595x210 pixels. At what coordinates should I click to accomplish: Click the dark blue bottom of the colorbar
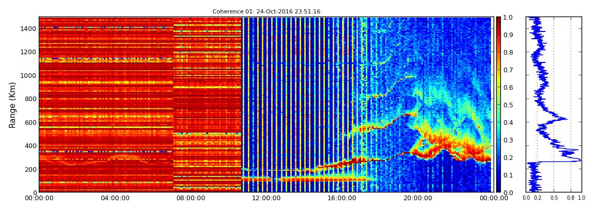click(498, 188)
